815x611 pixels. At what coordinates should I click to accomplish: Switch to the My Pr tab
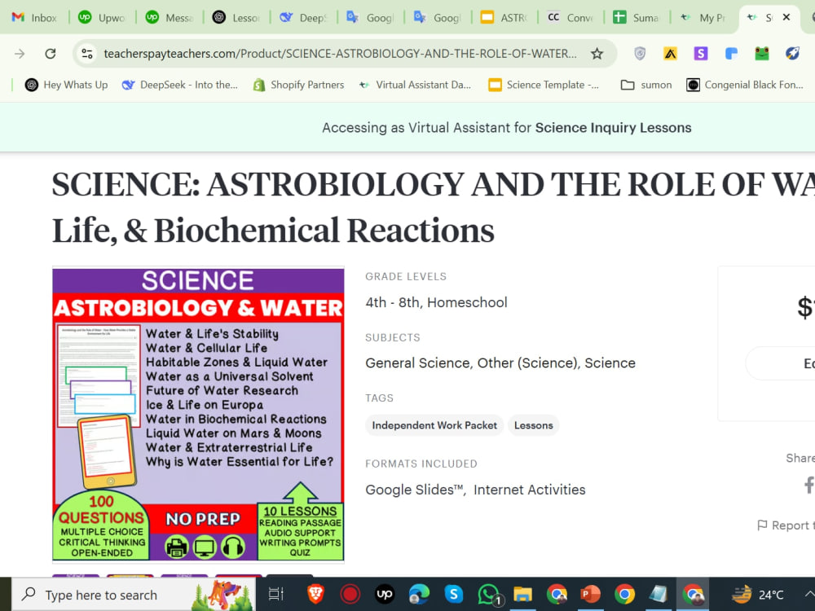click(704, 18)
